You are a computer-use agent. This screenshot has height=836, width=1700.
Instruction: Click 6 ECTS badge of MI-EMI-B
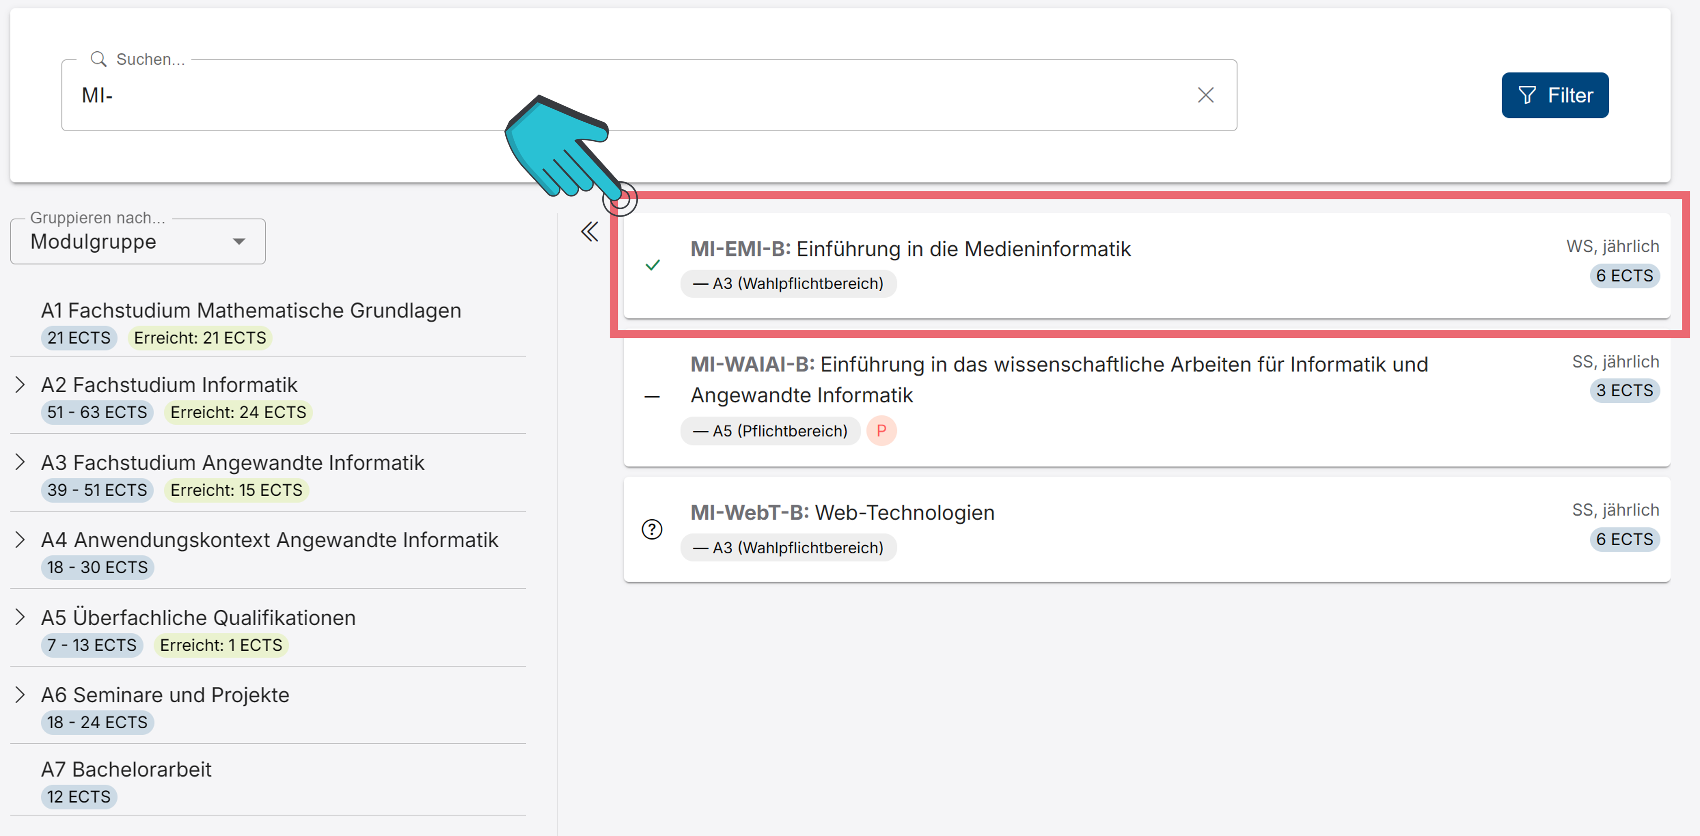[1624, 276]
